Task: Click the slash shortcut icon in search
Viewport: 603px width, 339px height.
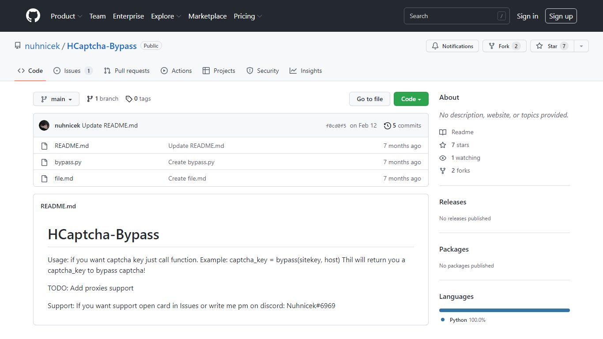Action: [x=501, y=16]
